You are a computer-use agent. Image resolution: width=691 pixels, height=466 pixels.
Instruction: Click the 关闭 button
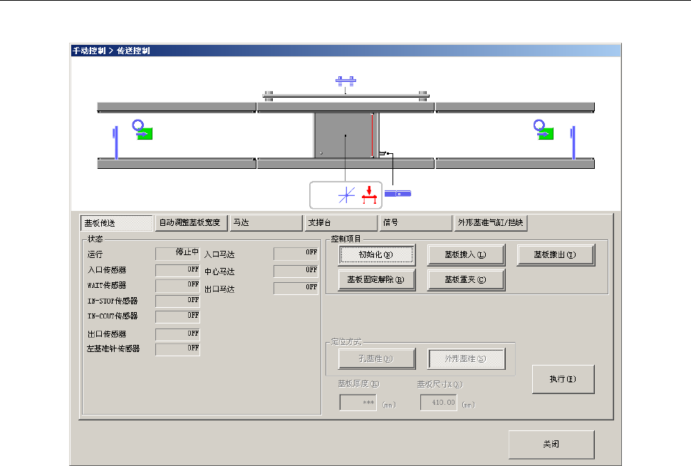(x=552, y=445)
